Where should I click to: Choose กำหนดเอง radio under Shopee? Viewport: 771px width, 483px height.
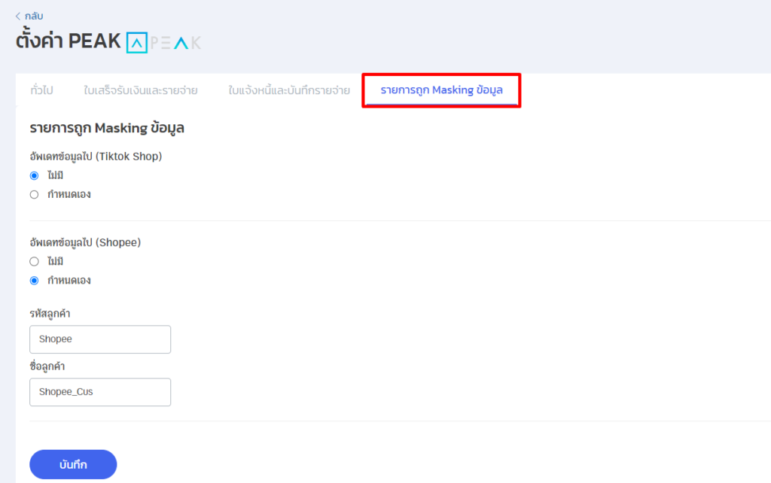point(34,281)
